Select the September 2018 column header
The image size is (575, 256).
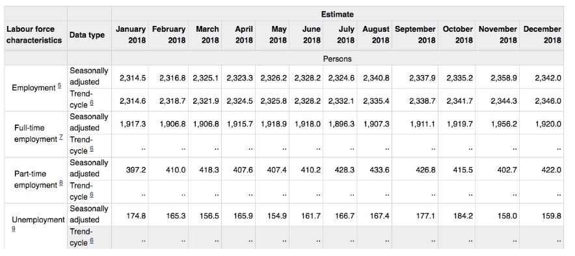pos(415,35)
